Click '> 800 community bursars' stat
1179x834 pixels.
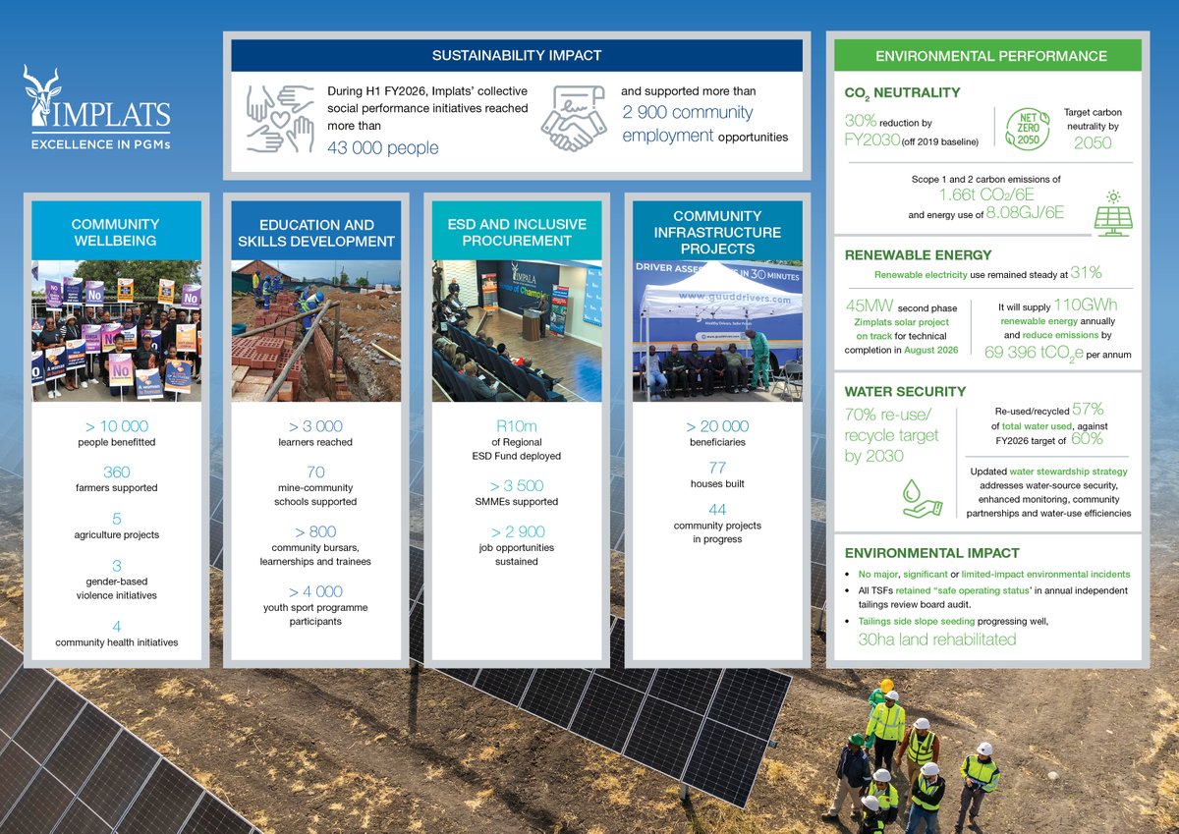(316, 545)
